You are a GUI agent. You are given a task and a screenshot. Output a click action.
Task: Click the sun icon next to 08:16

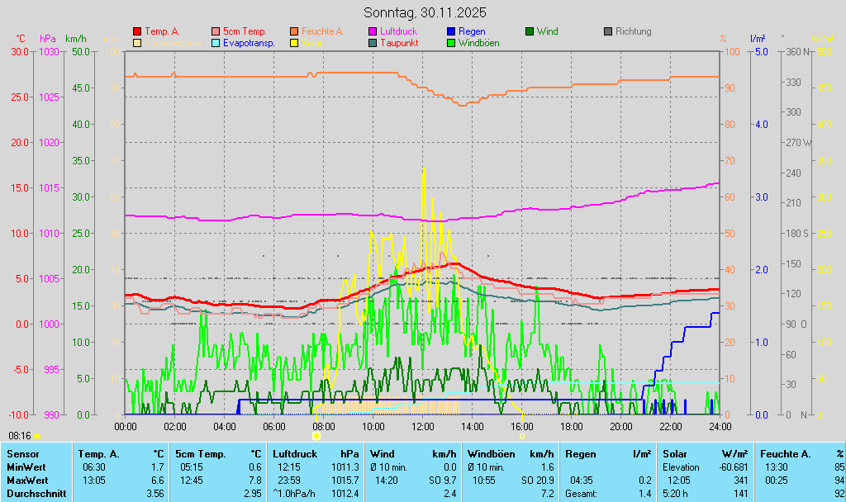[36, 435]
